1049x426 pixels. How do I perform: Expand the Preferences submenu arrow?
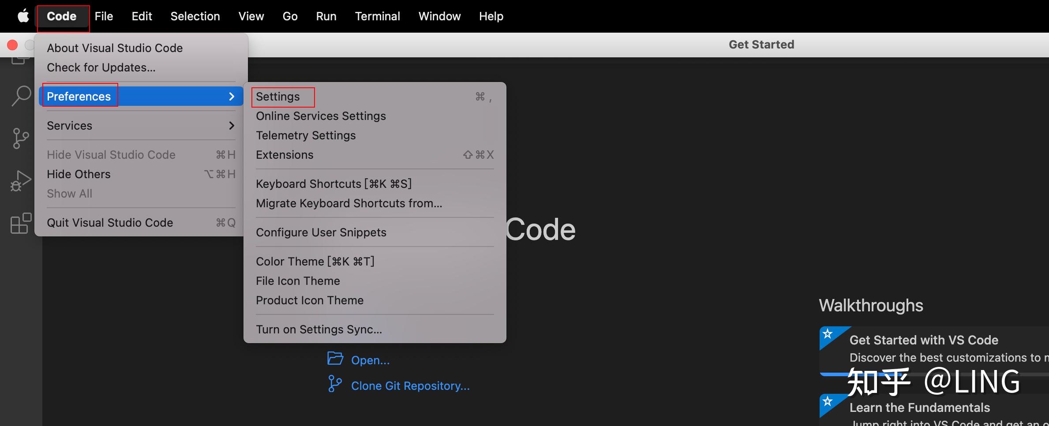[x=232, y=97]
